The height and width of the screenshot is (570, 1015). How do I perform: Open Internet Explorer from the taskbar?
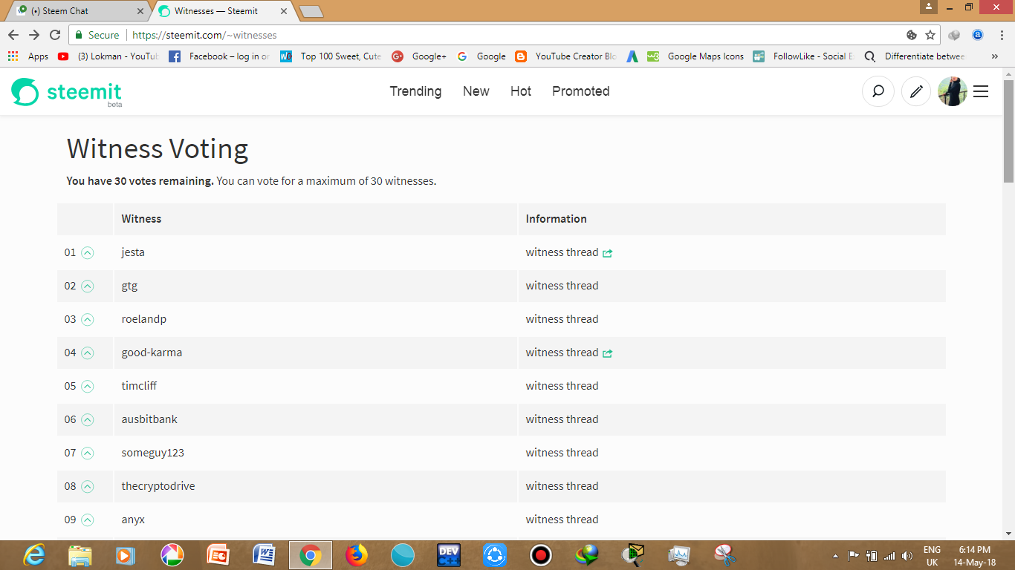(x=34, y=555)
